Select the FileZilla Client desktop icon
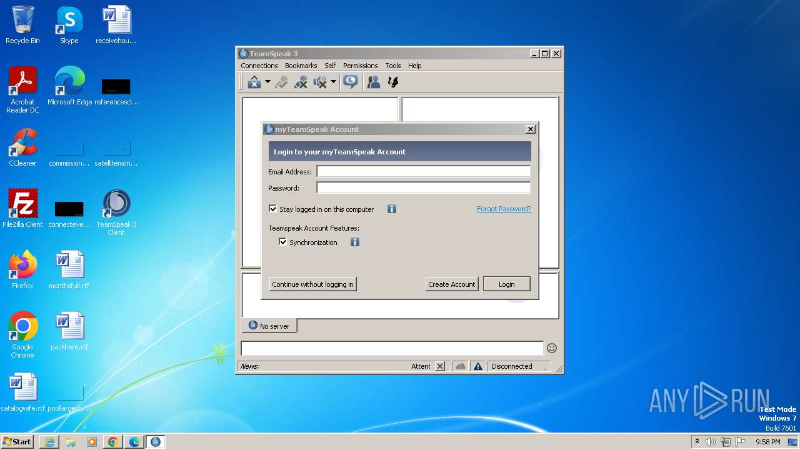 [22, 208]
